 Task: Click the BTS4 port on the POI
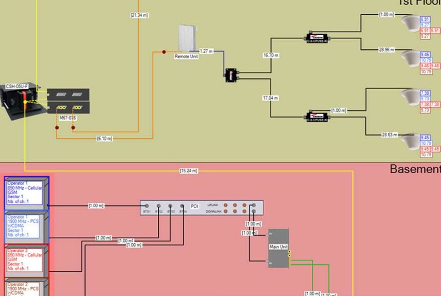click(183, 206)
